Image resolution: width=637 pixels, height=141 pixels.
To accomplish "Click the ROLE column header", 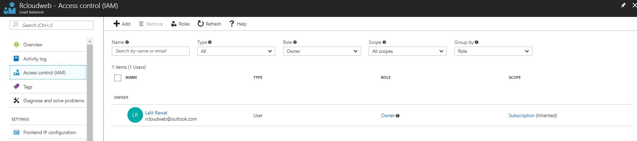I will coord(386,77).
